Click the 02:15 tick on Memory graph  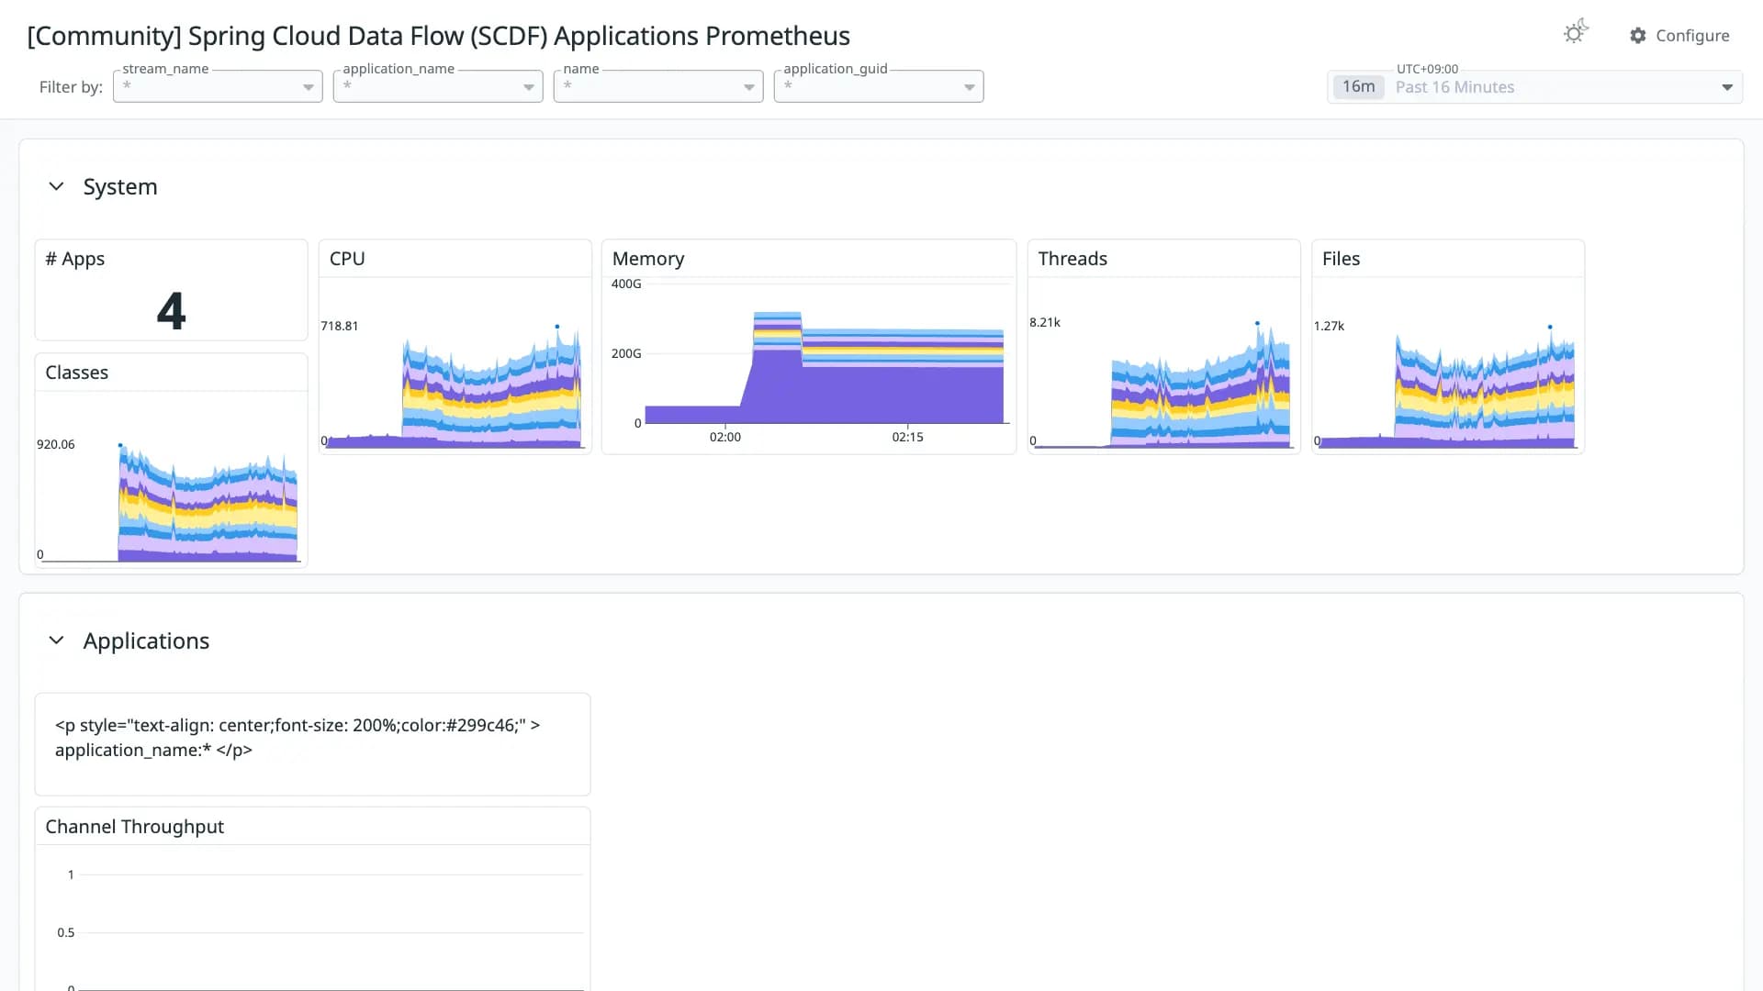tap(907, 437)
